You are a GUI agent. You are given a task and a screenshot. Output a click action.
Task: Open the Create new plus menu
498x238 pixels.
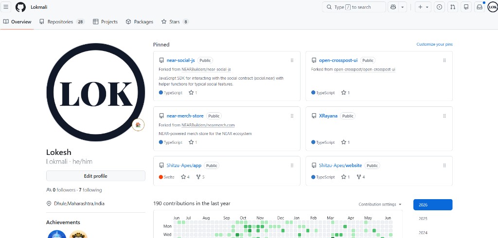pyautogui.click(x=423, y=7)
